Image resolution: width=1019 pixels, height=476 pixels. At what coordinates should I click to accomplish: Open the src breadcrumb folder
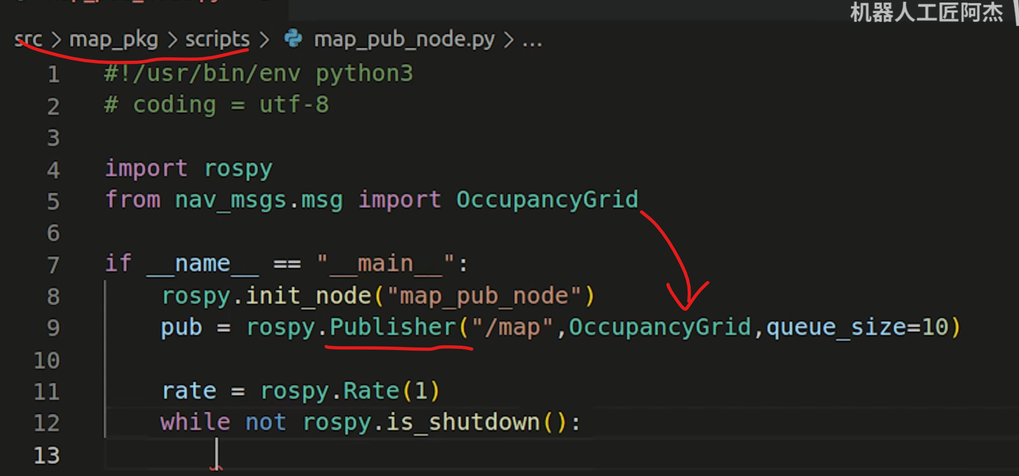(x=28, y=39)
